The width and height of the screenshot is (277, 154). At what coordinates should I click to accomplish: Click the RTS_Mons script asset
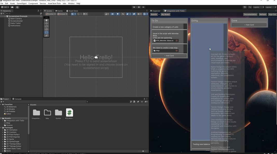pos(69,114)
